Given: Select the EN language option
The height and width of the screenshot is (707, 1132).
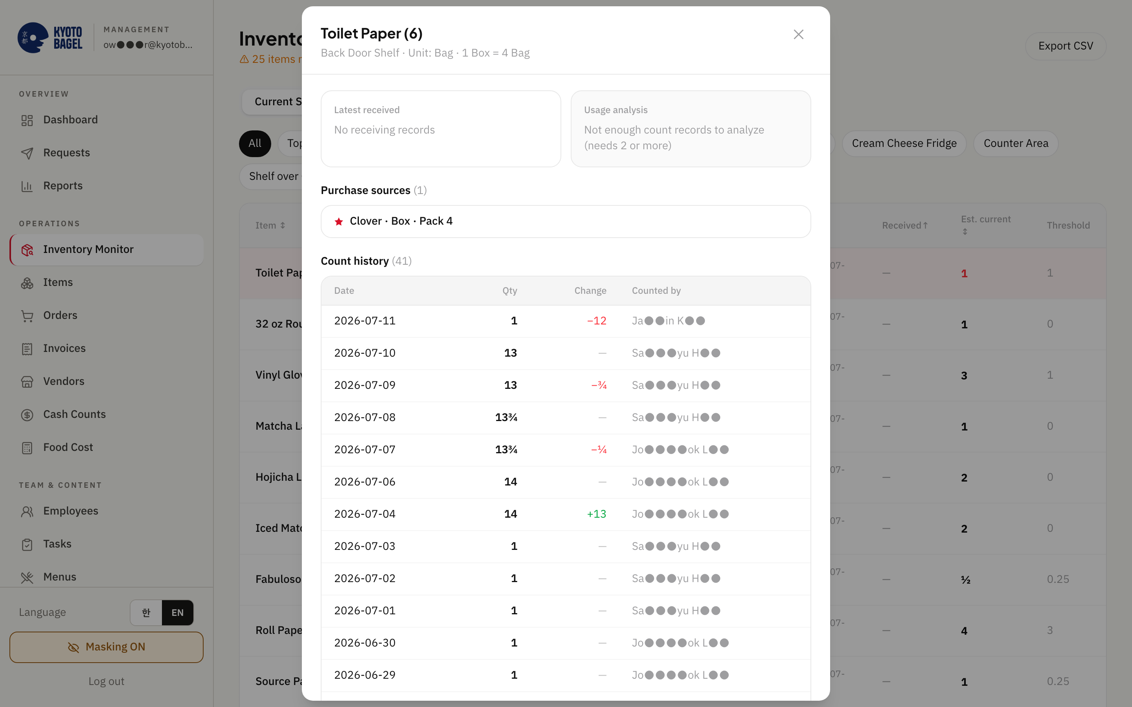Looking at the screenshot, I should point(178,613).
